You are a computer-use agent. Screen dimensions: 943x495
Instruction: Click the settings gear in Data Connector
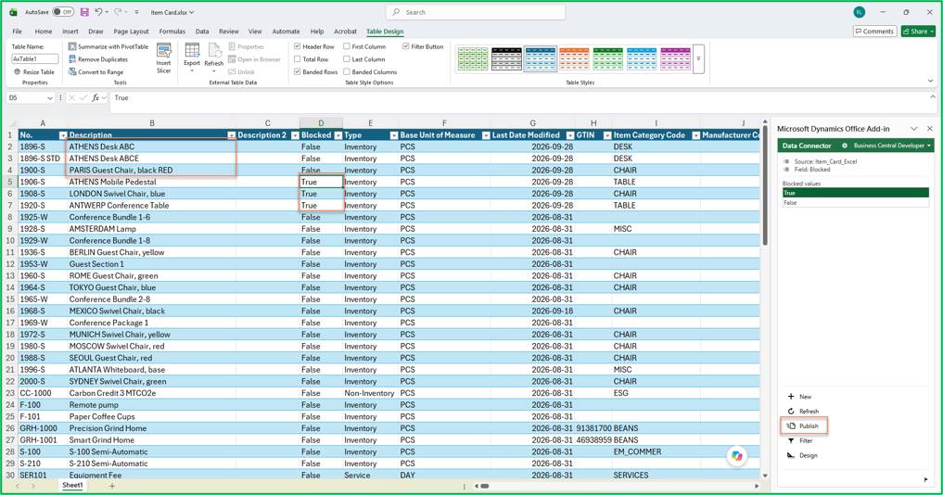coord(845,146)
